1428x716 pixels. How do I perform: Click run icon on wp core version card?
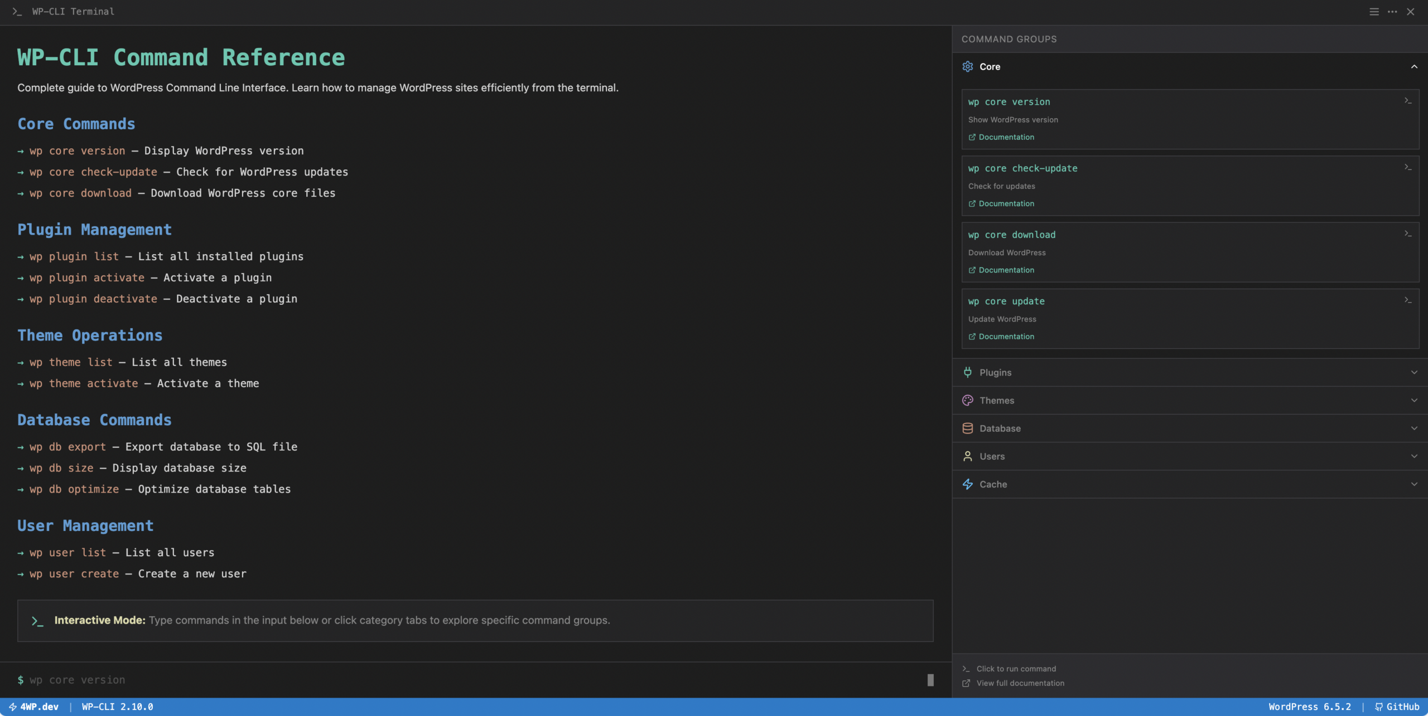tap(1408, 101)
